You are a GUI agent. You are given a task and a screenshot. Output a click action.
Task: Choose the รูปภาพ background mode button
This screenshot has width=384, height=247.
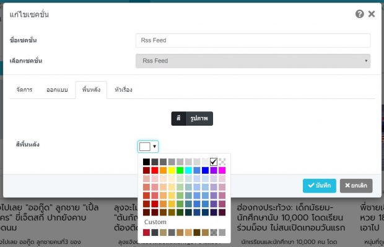(x=199, y=118)
